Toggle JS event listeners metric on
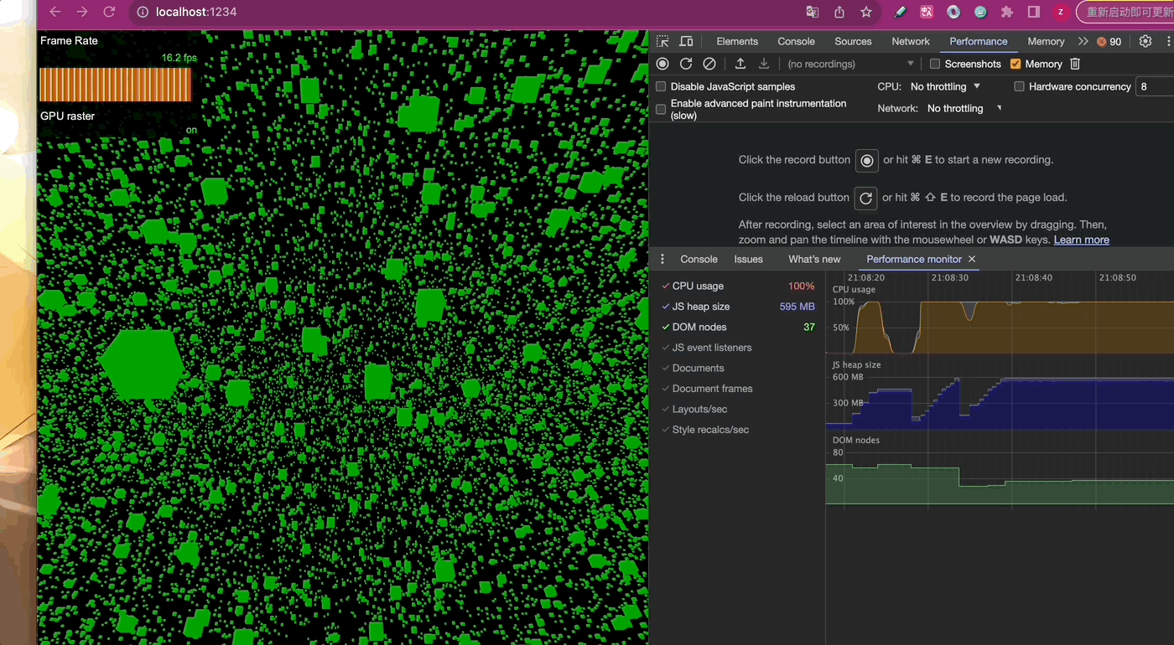 (x=711, y=348)
